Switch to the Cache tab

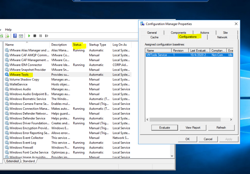(154, 37)
